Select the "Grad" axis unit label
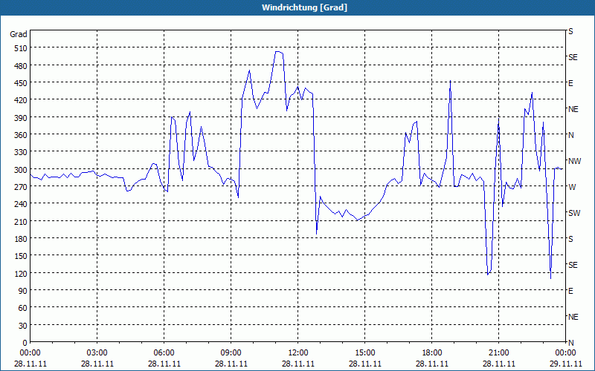 pos(18,34)
